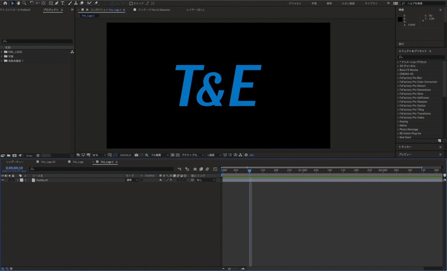
Task: Open the 通常 blend mode dropdown
Action: [x=132, y=180]
